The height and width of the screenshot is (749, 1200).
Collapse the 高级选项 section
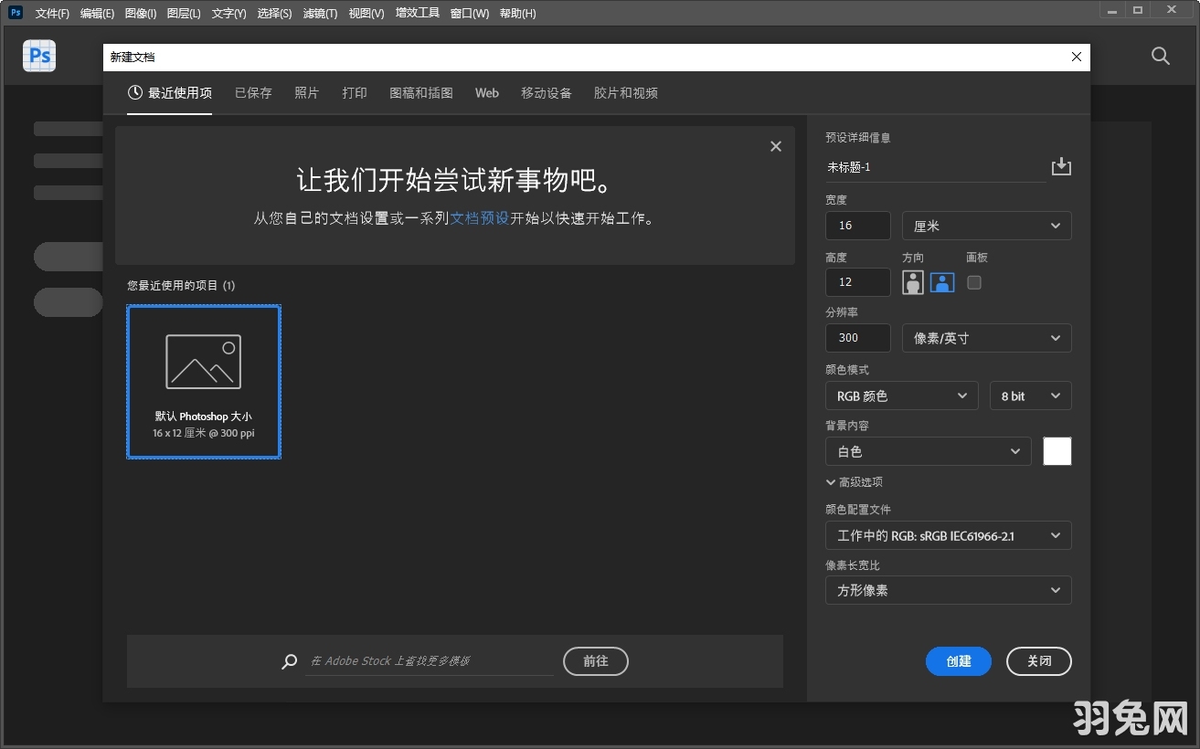coord(855,481)
